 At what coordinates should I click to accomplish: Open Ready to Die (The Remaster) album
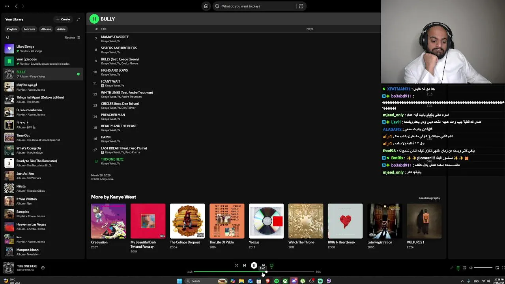coord(43,163)
